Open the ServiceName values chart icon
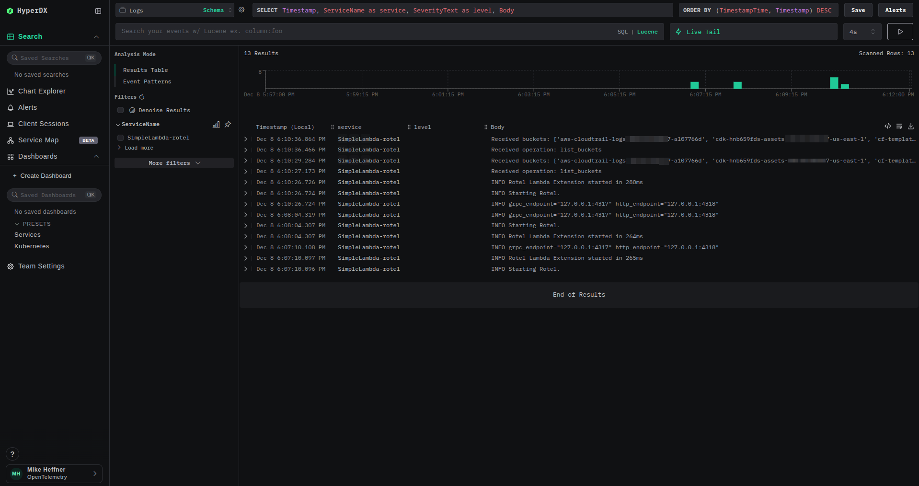The width and height of the screenshot is (919, 486). [216, 125]
